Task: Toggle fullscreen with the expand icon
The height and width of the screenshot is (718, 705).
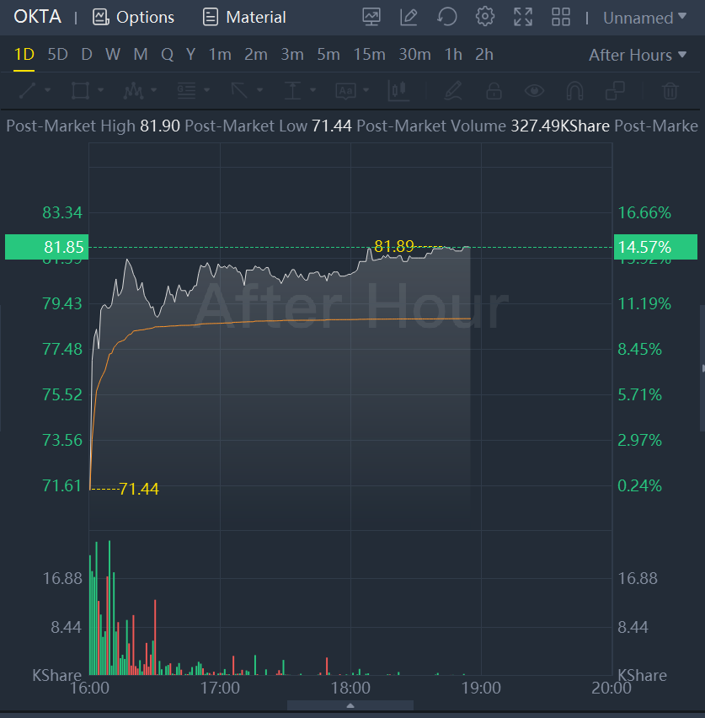Action: point(523,17)
